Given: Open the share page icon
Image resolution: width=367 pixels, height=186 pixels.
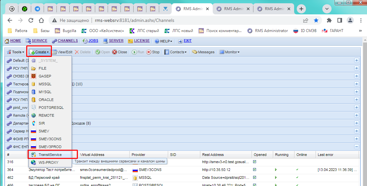Looking at the screenshot, I should click(305, 21).
